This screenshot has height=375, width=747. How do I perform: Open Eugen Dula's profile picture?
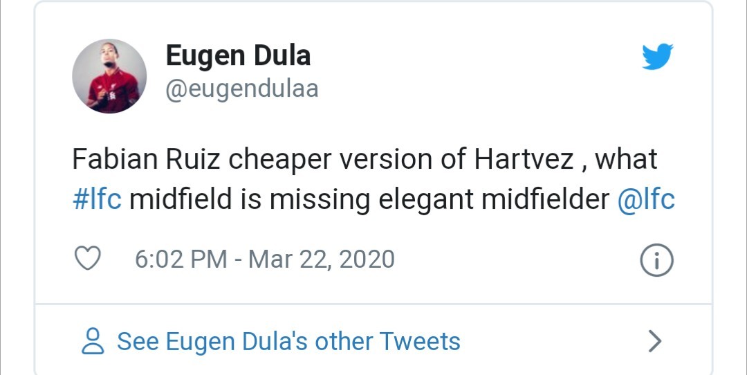pyautogui.click(x=109, y=75)
